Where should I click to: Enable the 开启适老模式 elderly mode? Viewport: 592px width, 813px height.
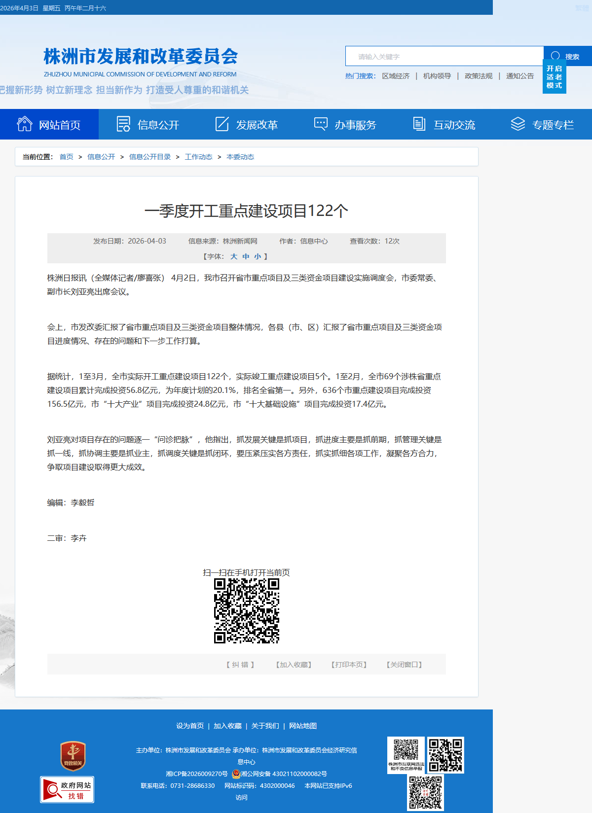[x=554, y=77]
